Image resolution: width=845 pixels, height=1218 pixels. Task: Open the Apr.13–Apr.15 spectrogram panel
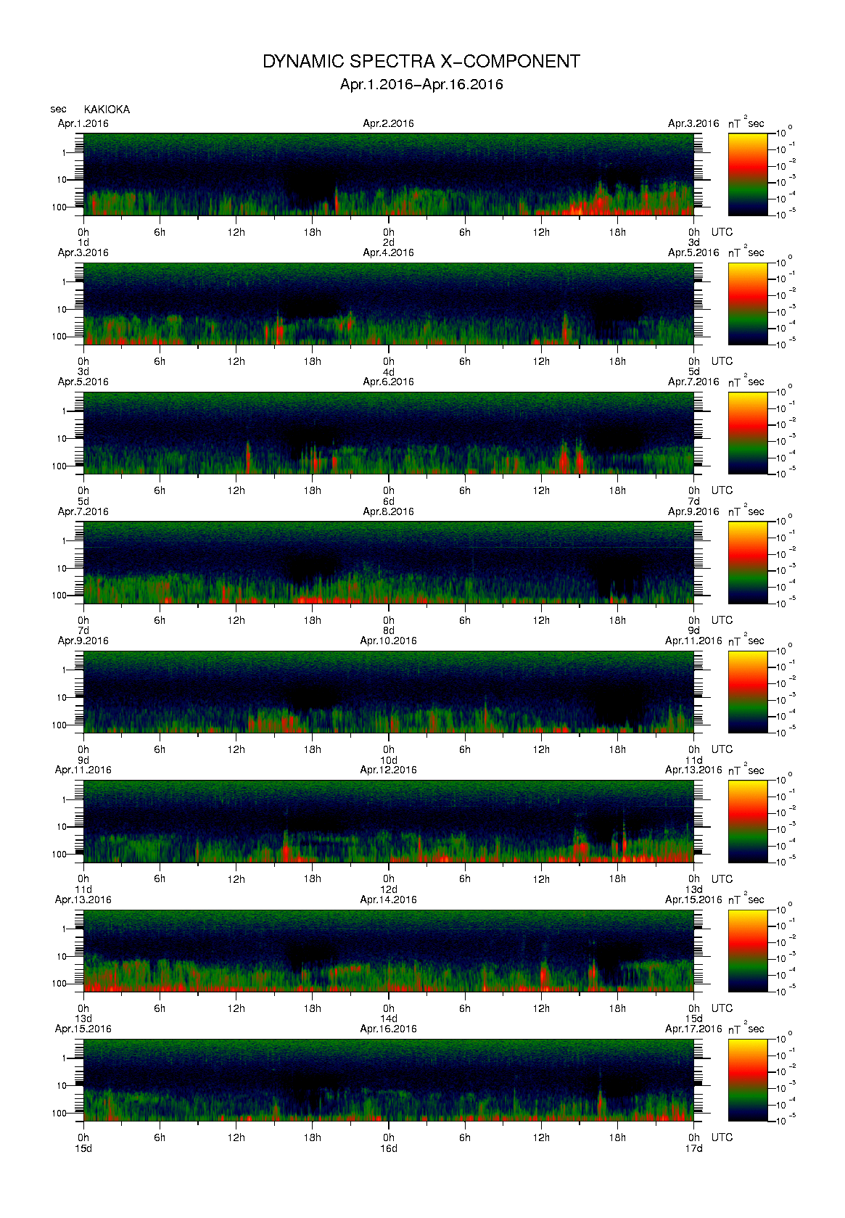point(389,950)
